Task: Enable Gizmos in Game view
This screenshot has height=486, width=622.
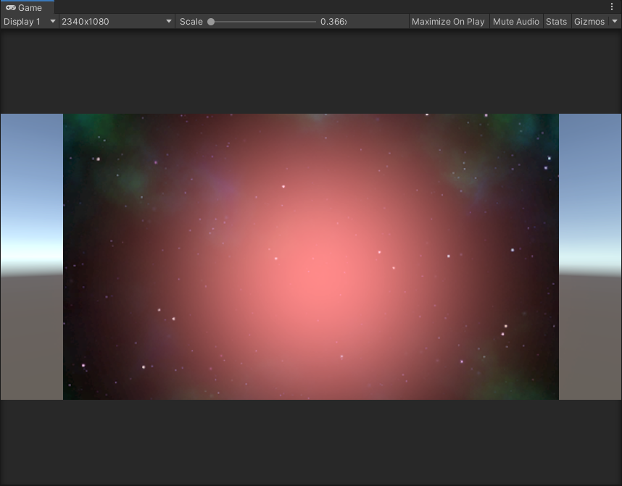Action: (589, 22)
